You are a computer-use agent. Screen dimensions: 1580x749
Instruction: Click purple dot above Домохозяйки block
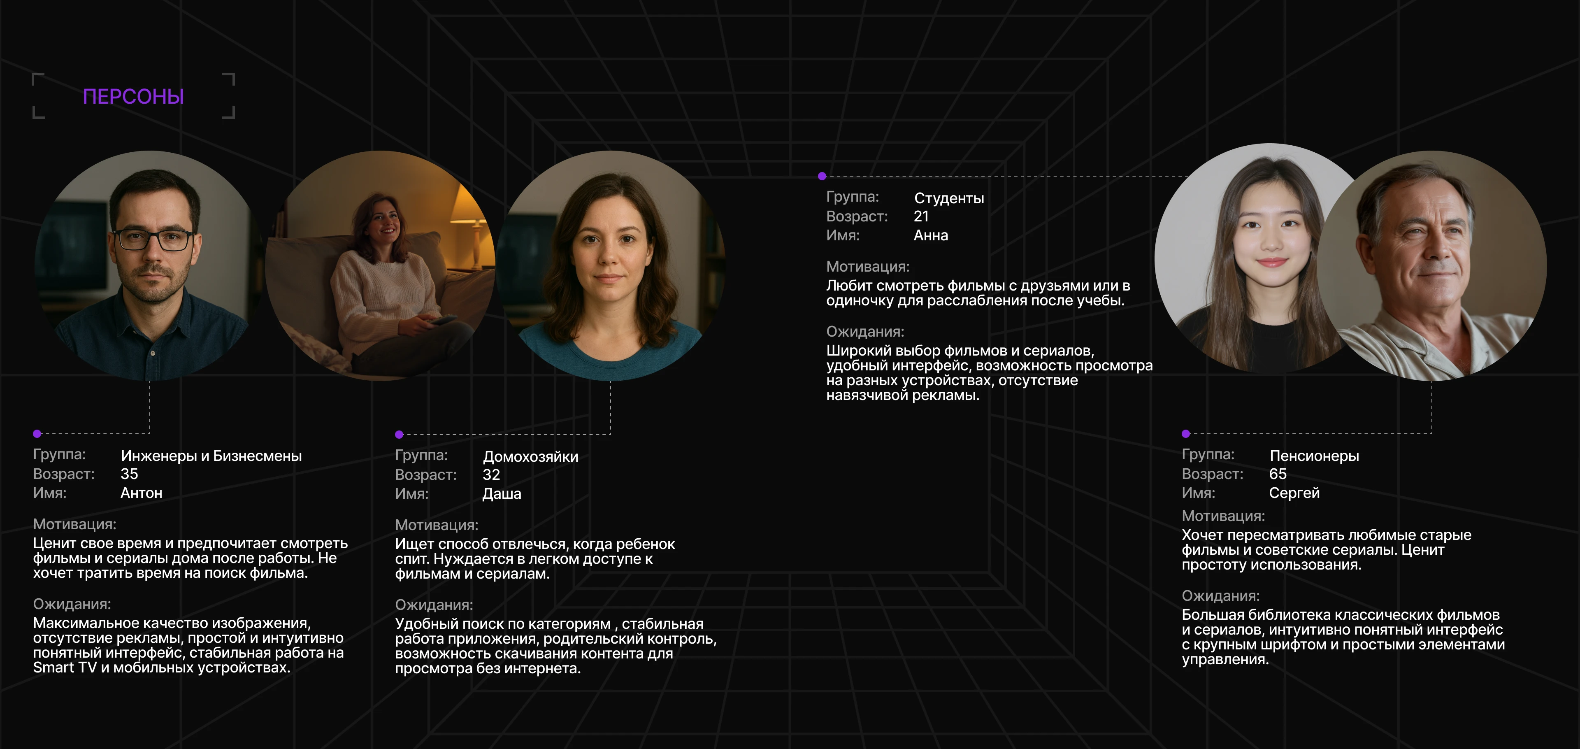399,434
